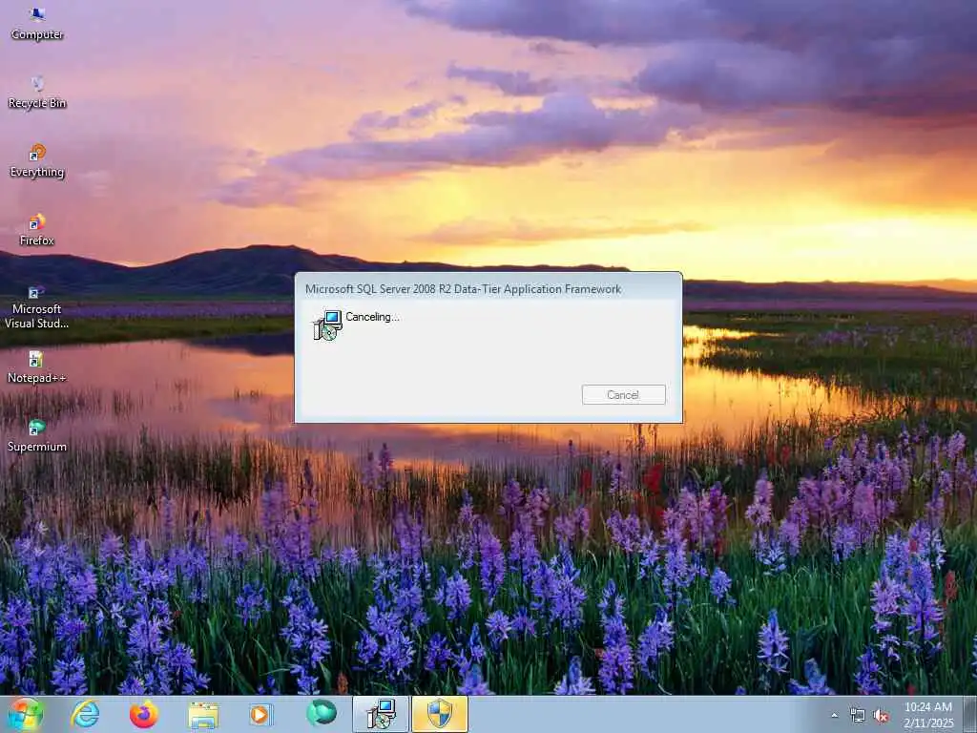The height and width of the screenshot is (733, 977).
Task: Select the Notepad++ desktop shortcut
Action: [37, 367]
